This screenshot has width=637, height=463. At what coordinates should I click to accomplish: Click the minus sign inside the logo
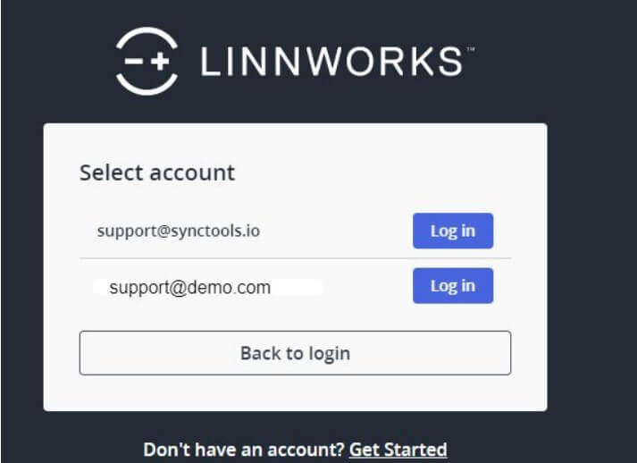tap(134, 62)
